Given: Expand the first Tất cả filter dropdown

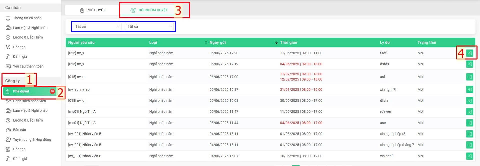Looking at the screenshot, I should click(97, 26).
